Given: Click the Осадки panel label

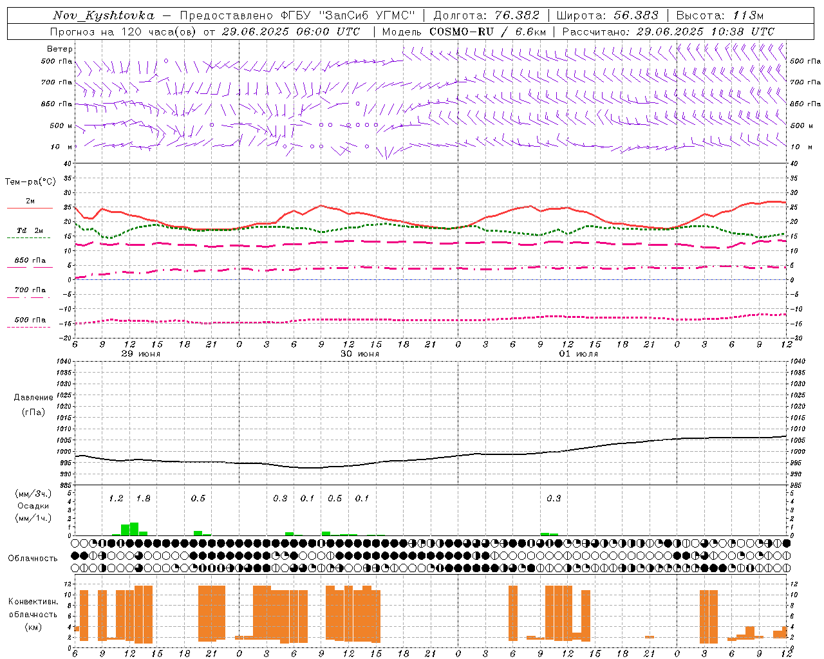Looking at the screenshot, I should tap(33, 506).
